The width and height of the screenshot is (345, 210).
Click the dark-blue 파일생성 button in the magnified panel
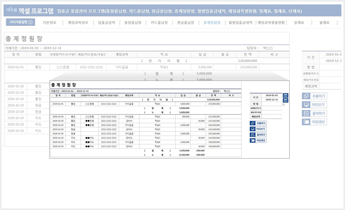click(258, 141)
